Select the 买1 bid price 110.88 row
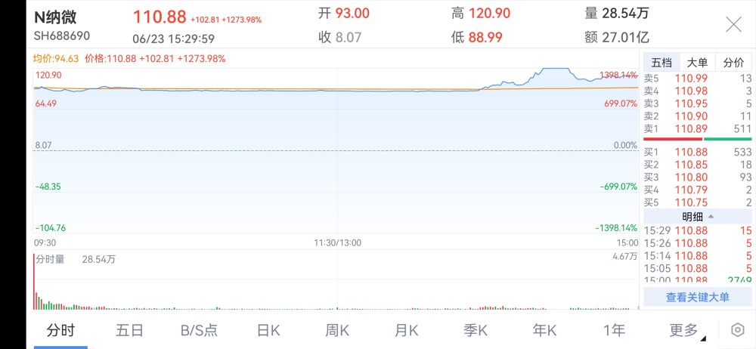This screenshot has height=349, width=756. click(x=698, y=152)
